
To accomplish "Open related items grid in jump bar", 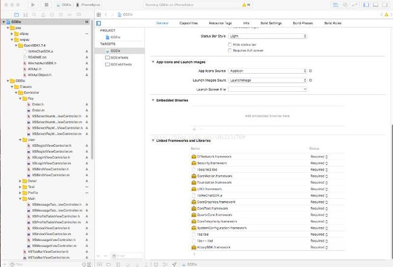I will [x=99, y=14].
